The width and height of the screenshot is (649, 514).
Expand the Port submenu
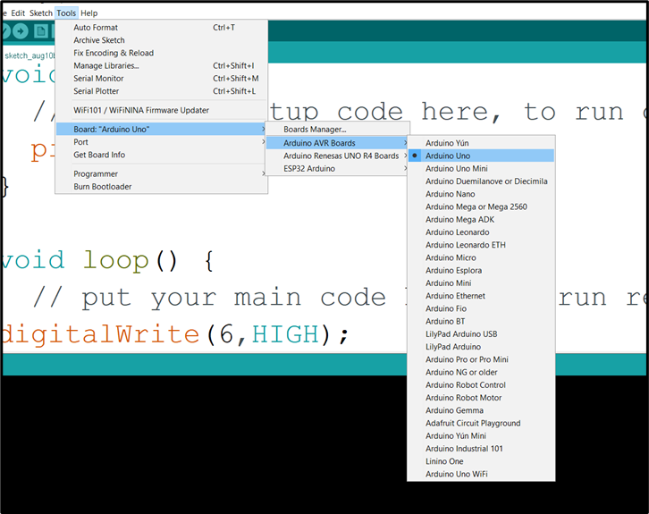[x=162, y=142]
